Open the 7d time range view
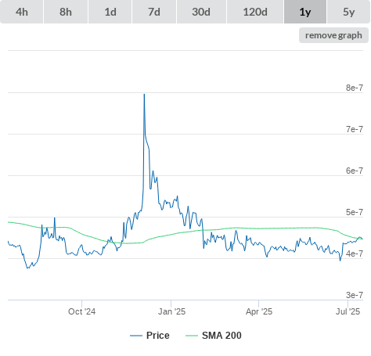The image size is (371, 356). pos(154,12)
